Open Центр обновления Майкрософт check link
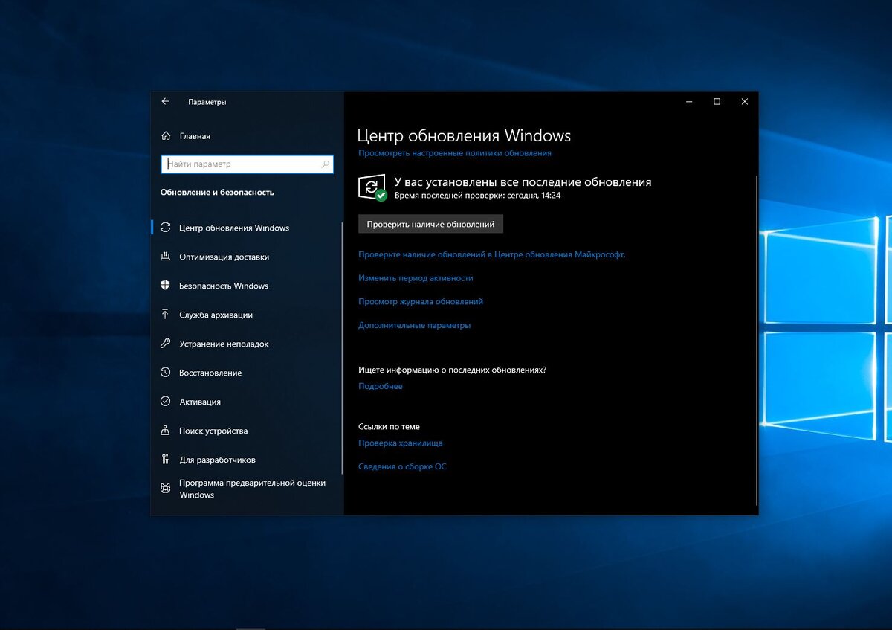This screenshot has width=892, height=630. point(492,254)
